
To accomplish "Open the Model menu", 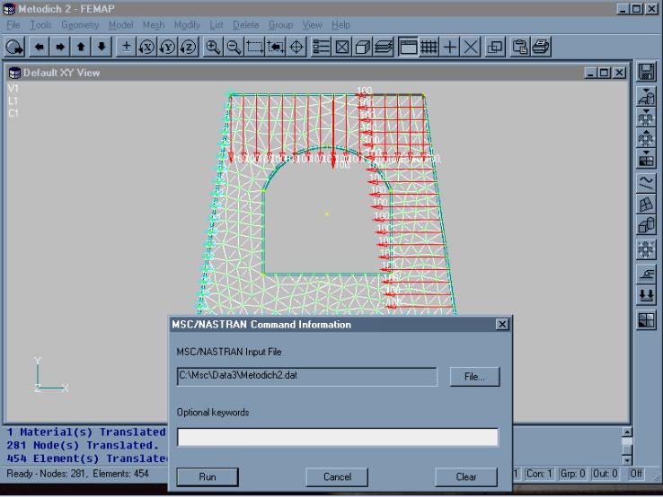I will (x=121, y=25).
